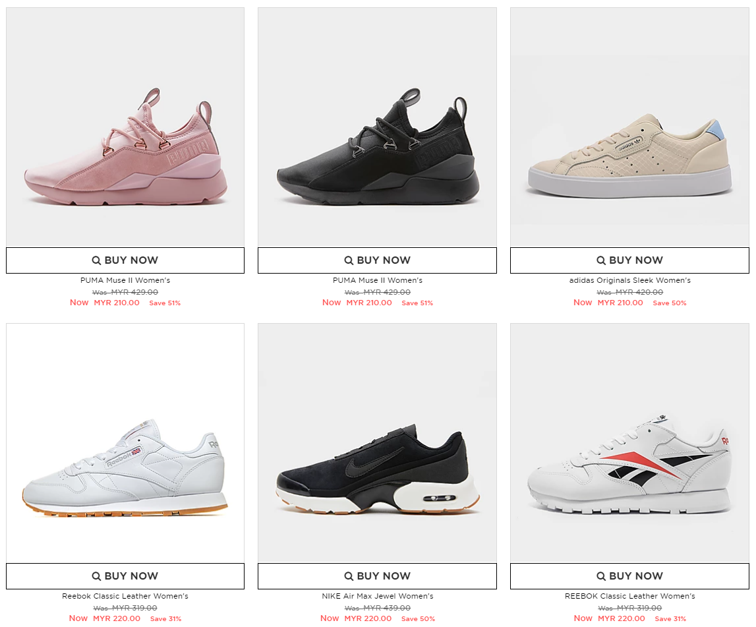Open the NIKE Air Max Jewel shoe image

377,443
